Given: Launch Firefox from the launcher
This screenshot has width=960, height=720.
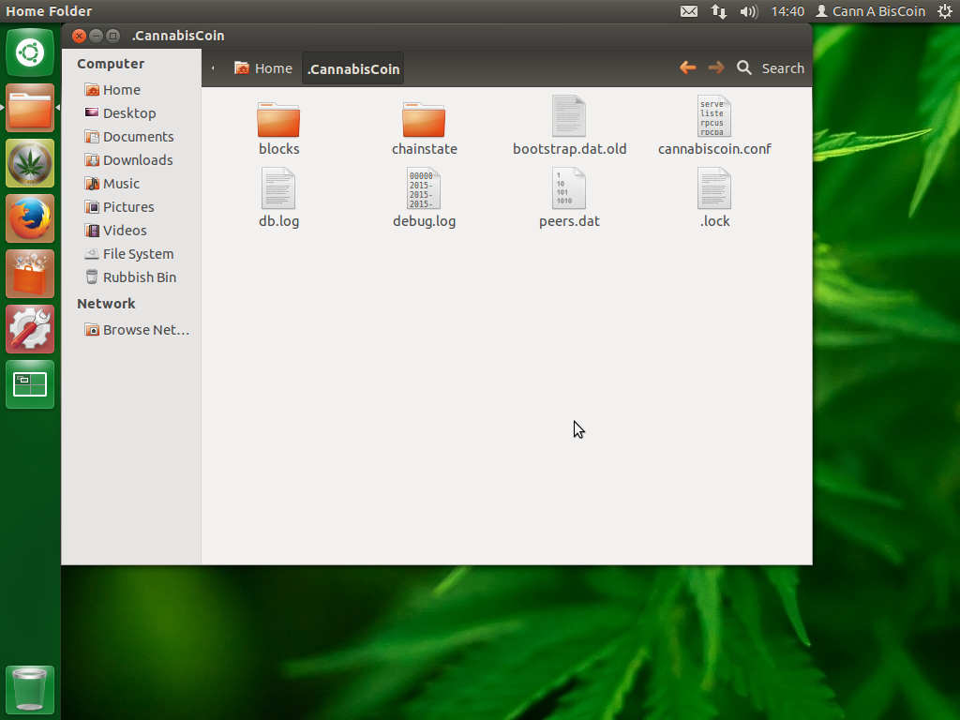Looking at the screenshot, I should pyautogui.click(x=30, y=218).
